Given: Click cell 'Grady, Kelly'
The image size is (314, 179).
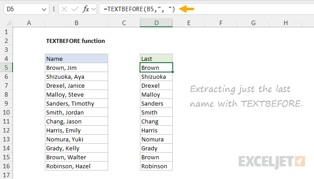Looking at the screenshot, I should [x=77, y=148].
